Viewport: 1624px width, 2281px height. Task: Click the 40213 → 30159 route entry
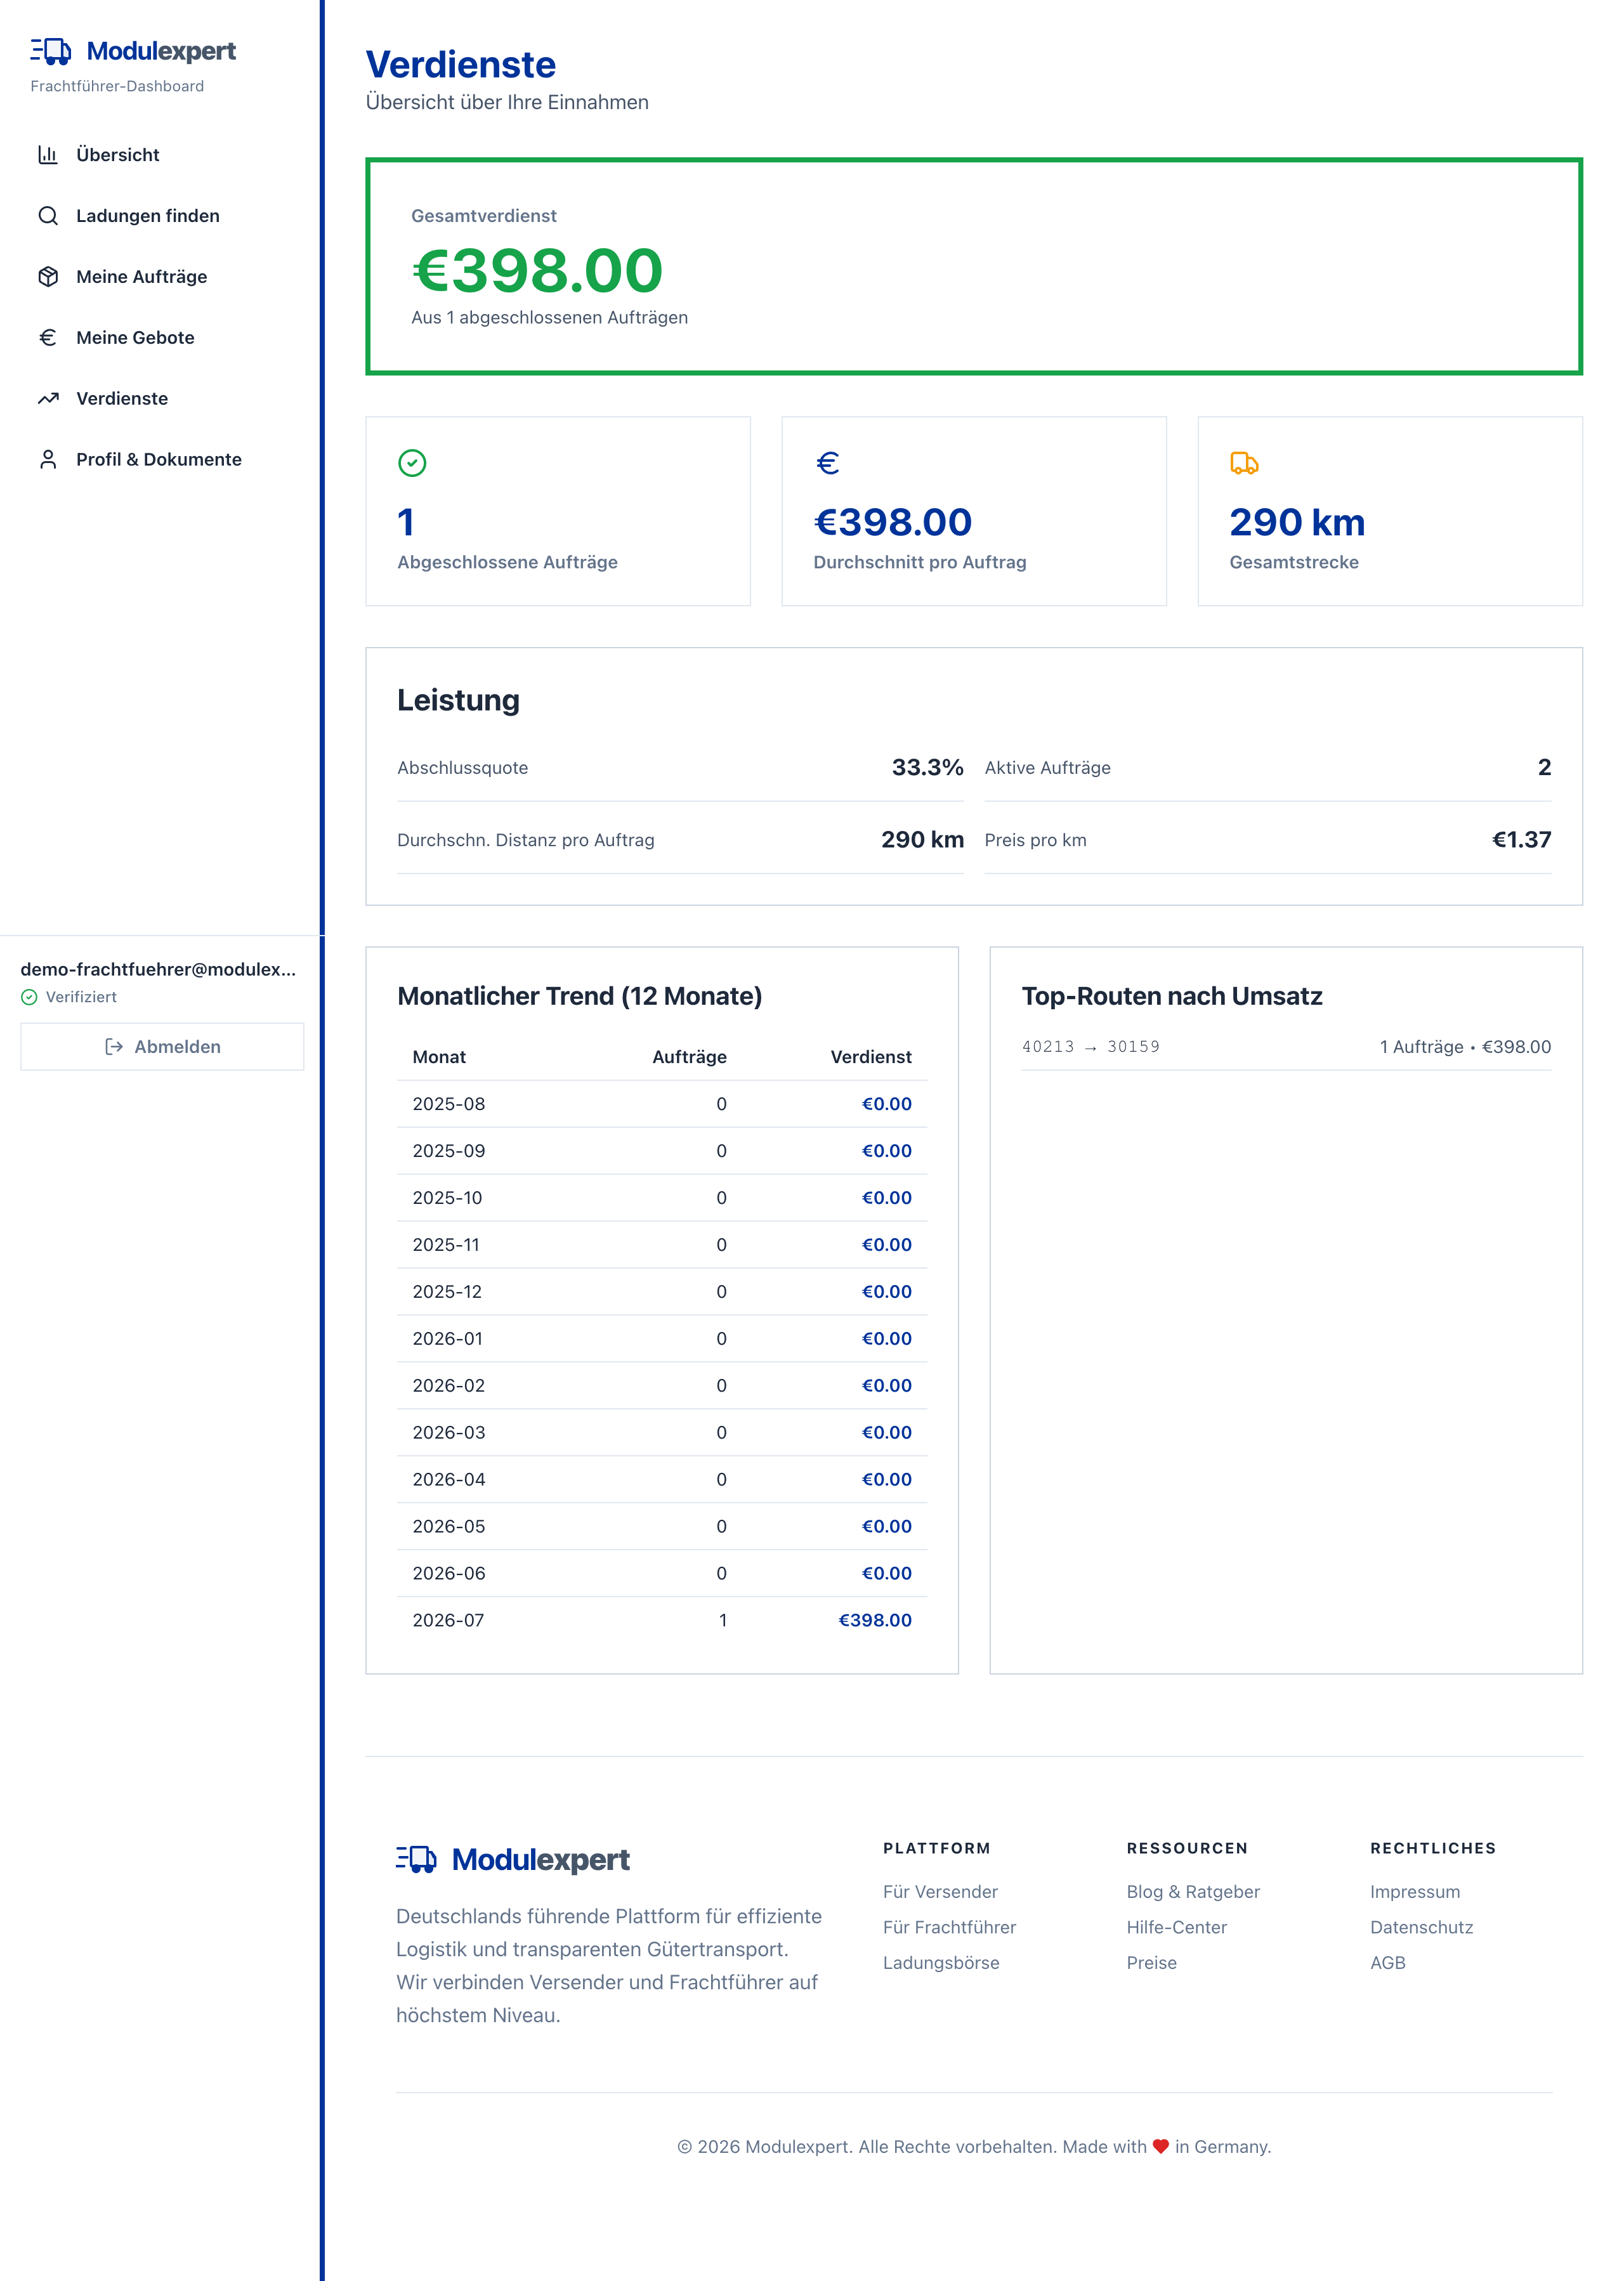[1090, 1047]
